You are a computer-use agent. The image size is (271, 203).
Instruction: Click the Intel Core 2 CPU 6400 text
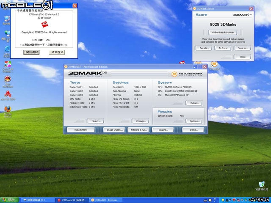[x=181, y=91]
